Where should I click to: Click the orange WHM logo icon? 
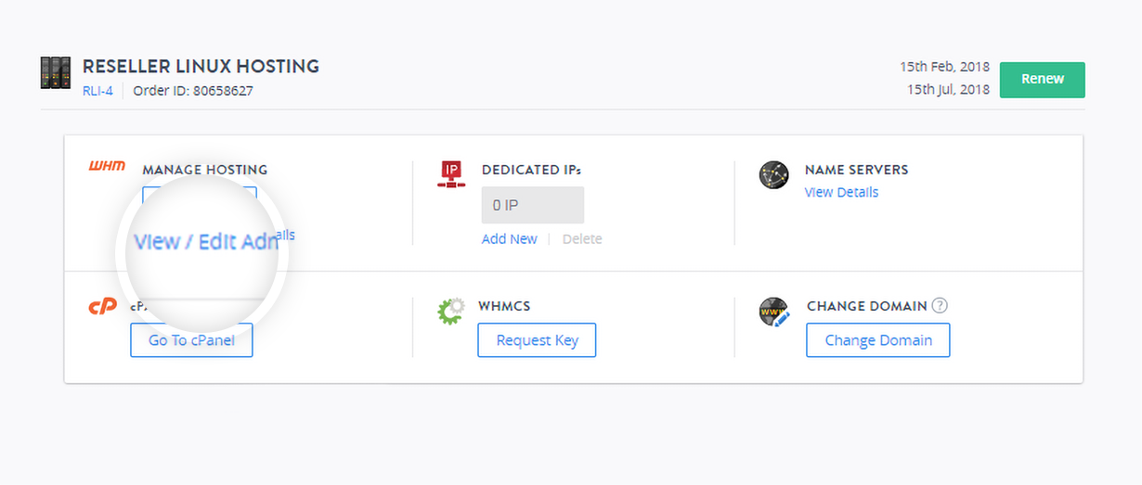click(x=107, y=167)
